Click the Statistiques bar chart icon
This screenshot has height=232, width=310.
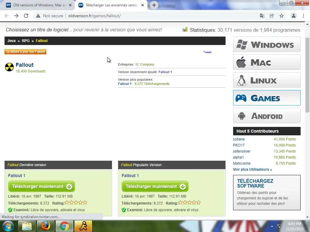[x=185, y=30]
